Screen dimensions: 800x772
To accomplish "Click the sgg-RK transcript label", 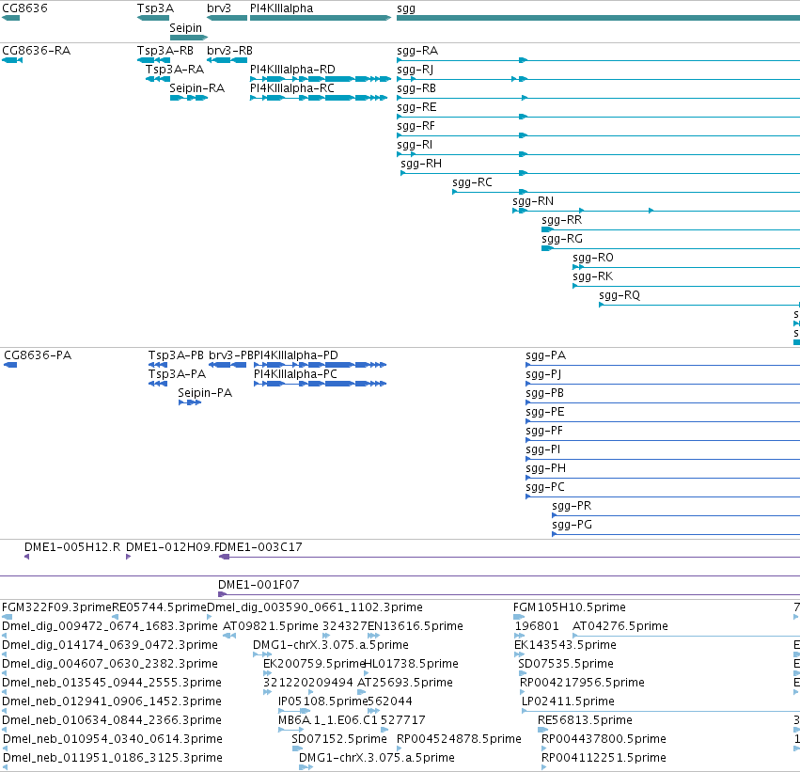I will [593, 277].
